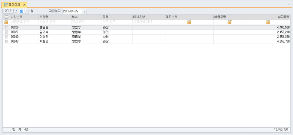Sort by the 부서 column header
This screenshot has width=293, height=135.
86,17
